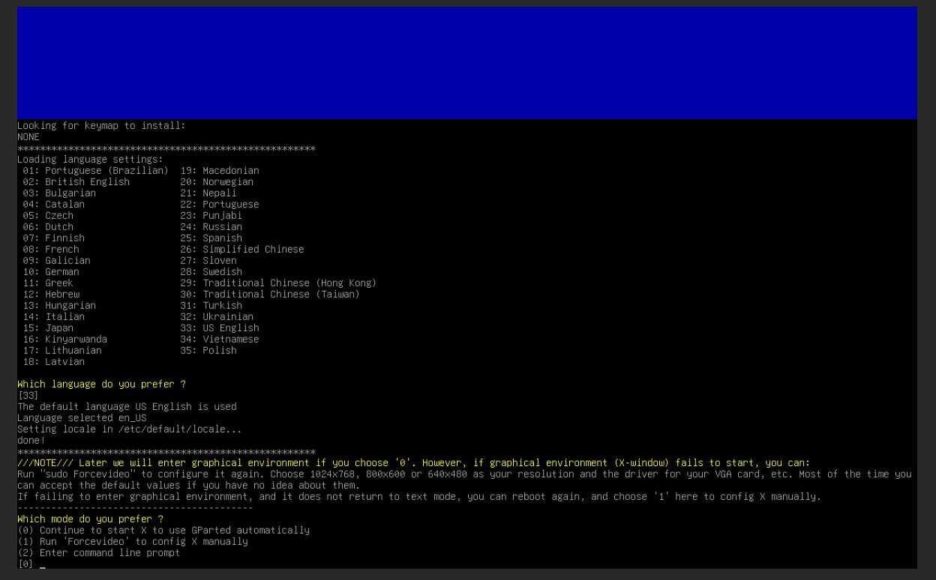Click the '08: French' language entry
936x580 pixels.
click(51, 250)
